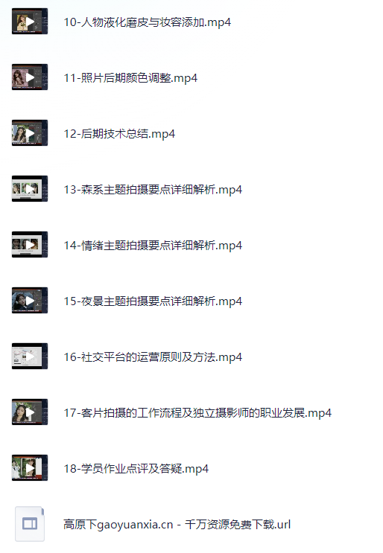Select 18-学员作业点评及答疑.mp4 file name
The image size is (383, 553).
[136, 468]
